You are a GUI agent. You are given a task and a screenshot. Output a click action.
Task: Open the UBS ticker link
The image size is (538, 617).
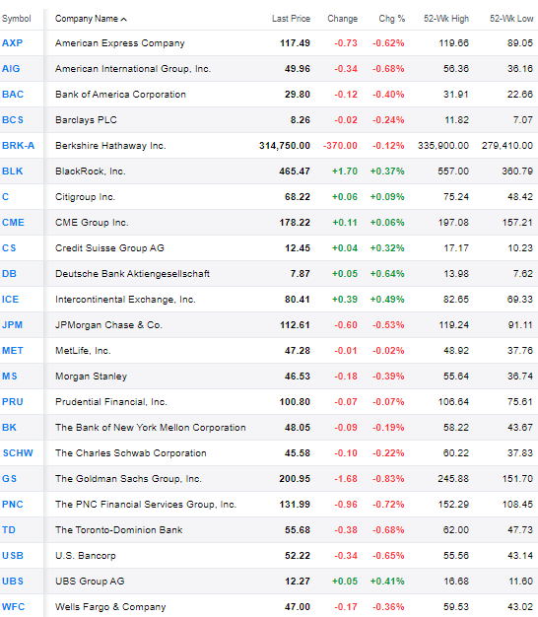click(x=13, y=581)
